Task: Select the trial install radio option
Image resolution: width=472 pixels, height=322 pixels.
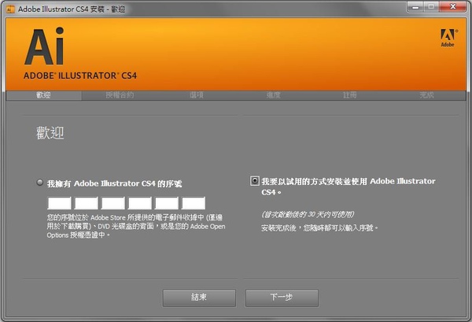Action: [255, 181]
